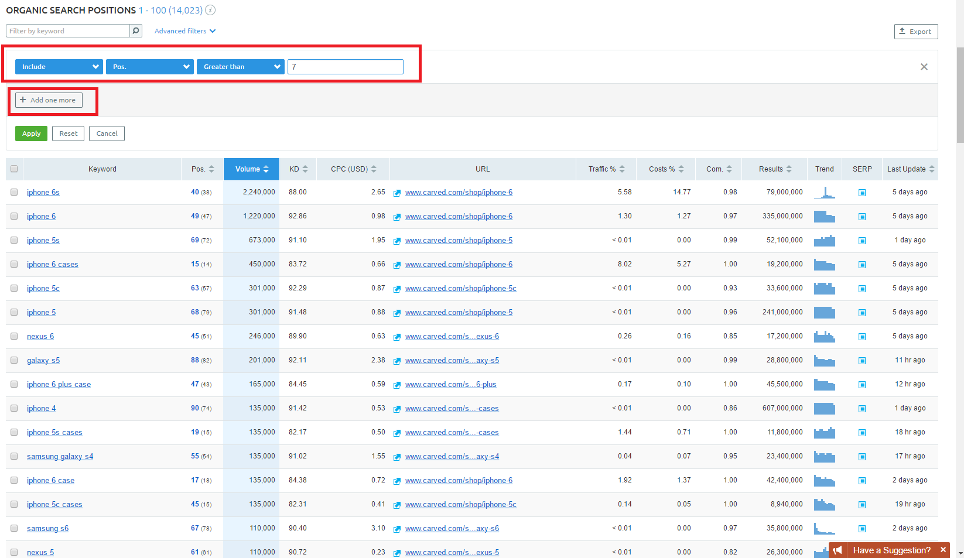
Task: View SERP snapshot icon for samsung galaxy s4
Action: click(862, 457)
